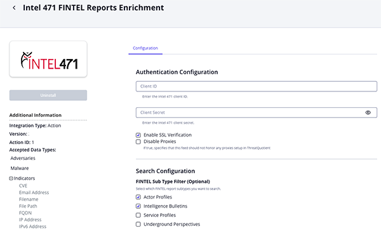
Task: Reveal client secret with the eye icon
Action: pos(368,112)
